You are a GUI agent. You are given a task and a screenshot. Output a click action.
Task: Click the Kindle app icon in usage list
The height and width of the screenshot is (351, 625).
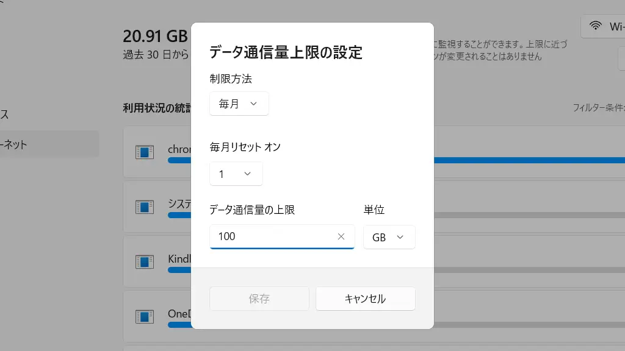144,262
